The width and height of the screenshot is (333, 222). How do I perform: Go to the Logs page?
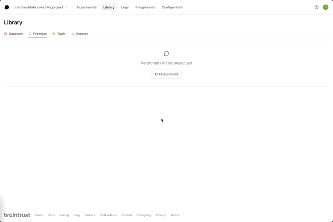point(125,7)
